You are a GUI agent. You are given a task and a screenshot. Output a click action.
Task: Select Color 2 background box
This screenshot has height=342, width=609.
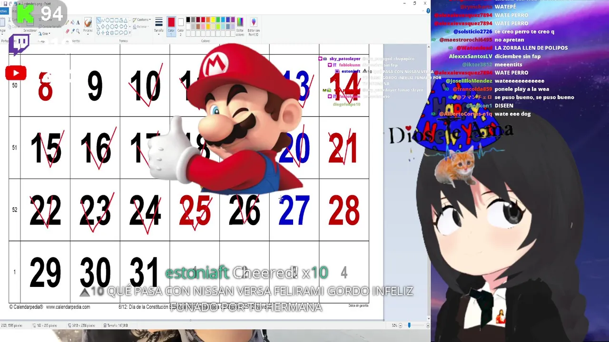[x=181, y=26]
